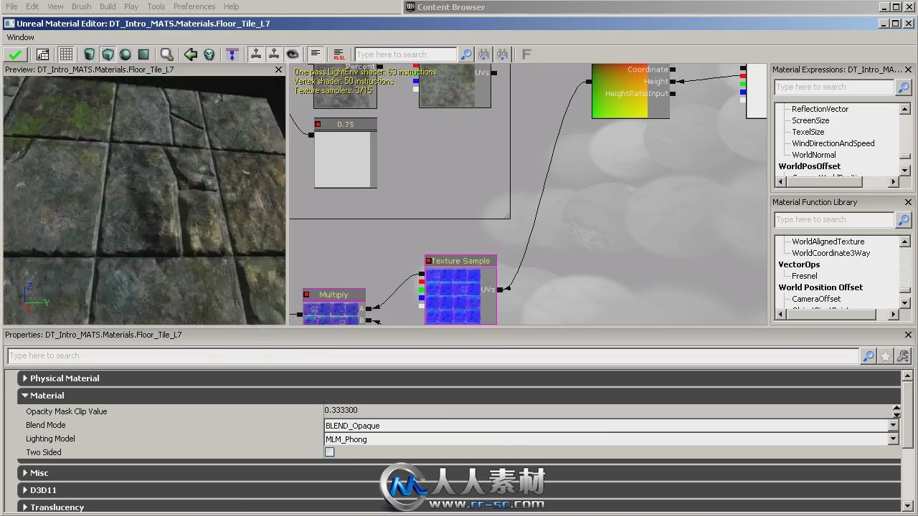Open the Preferences menu

194,6
